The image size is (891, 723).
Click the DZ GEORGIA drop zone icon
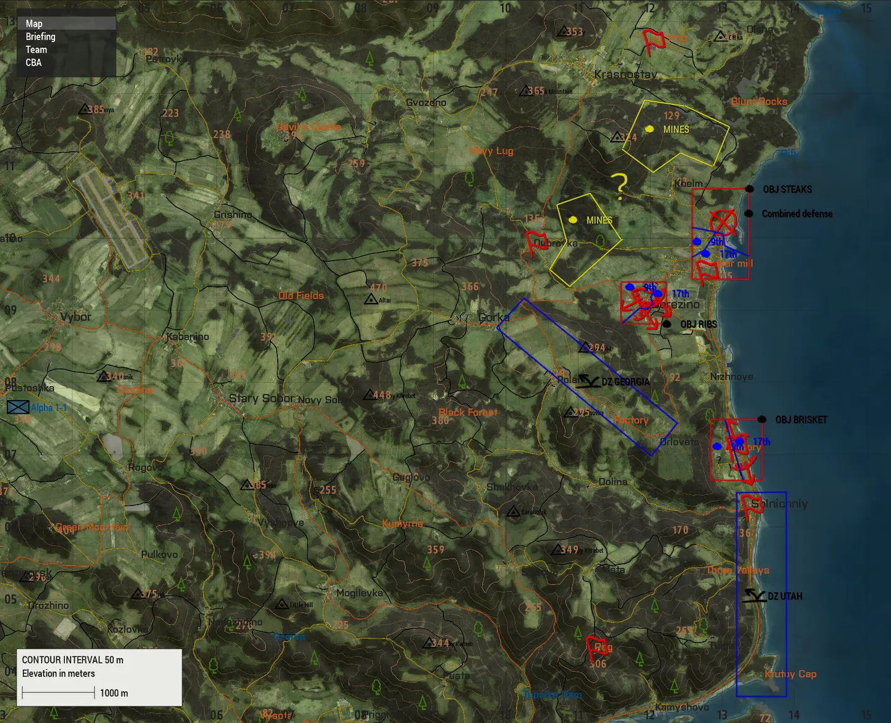[x=587, y=382]
